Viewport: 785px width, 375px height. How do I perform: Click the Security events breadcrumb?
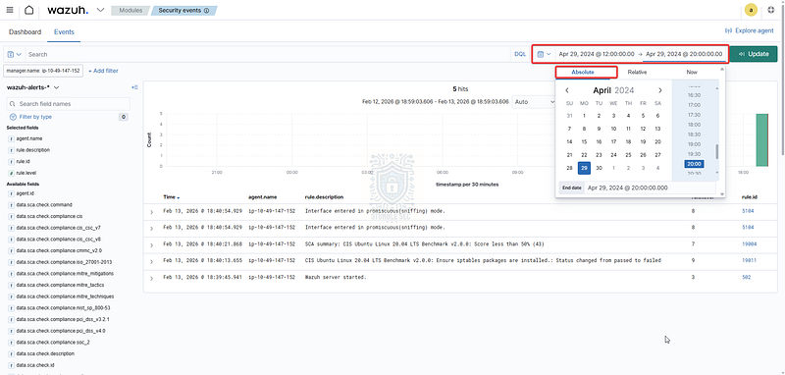coord(183,10)
